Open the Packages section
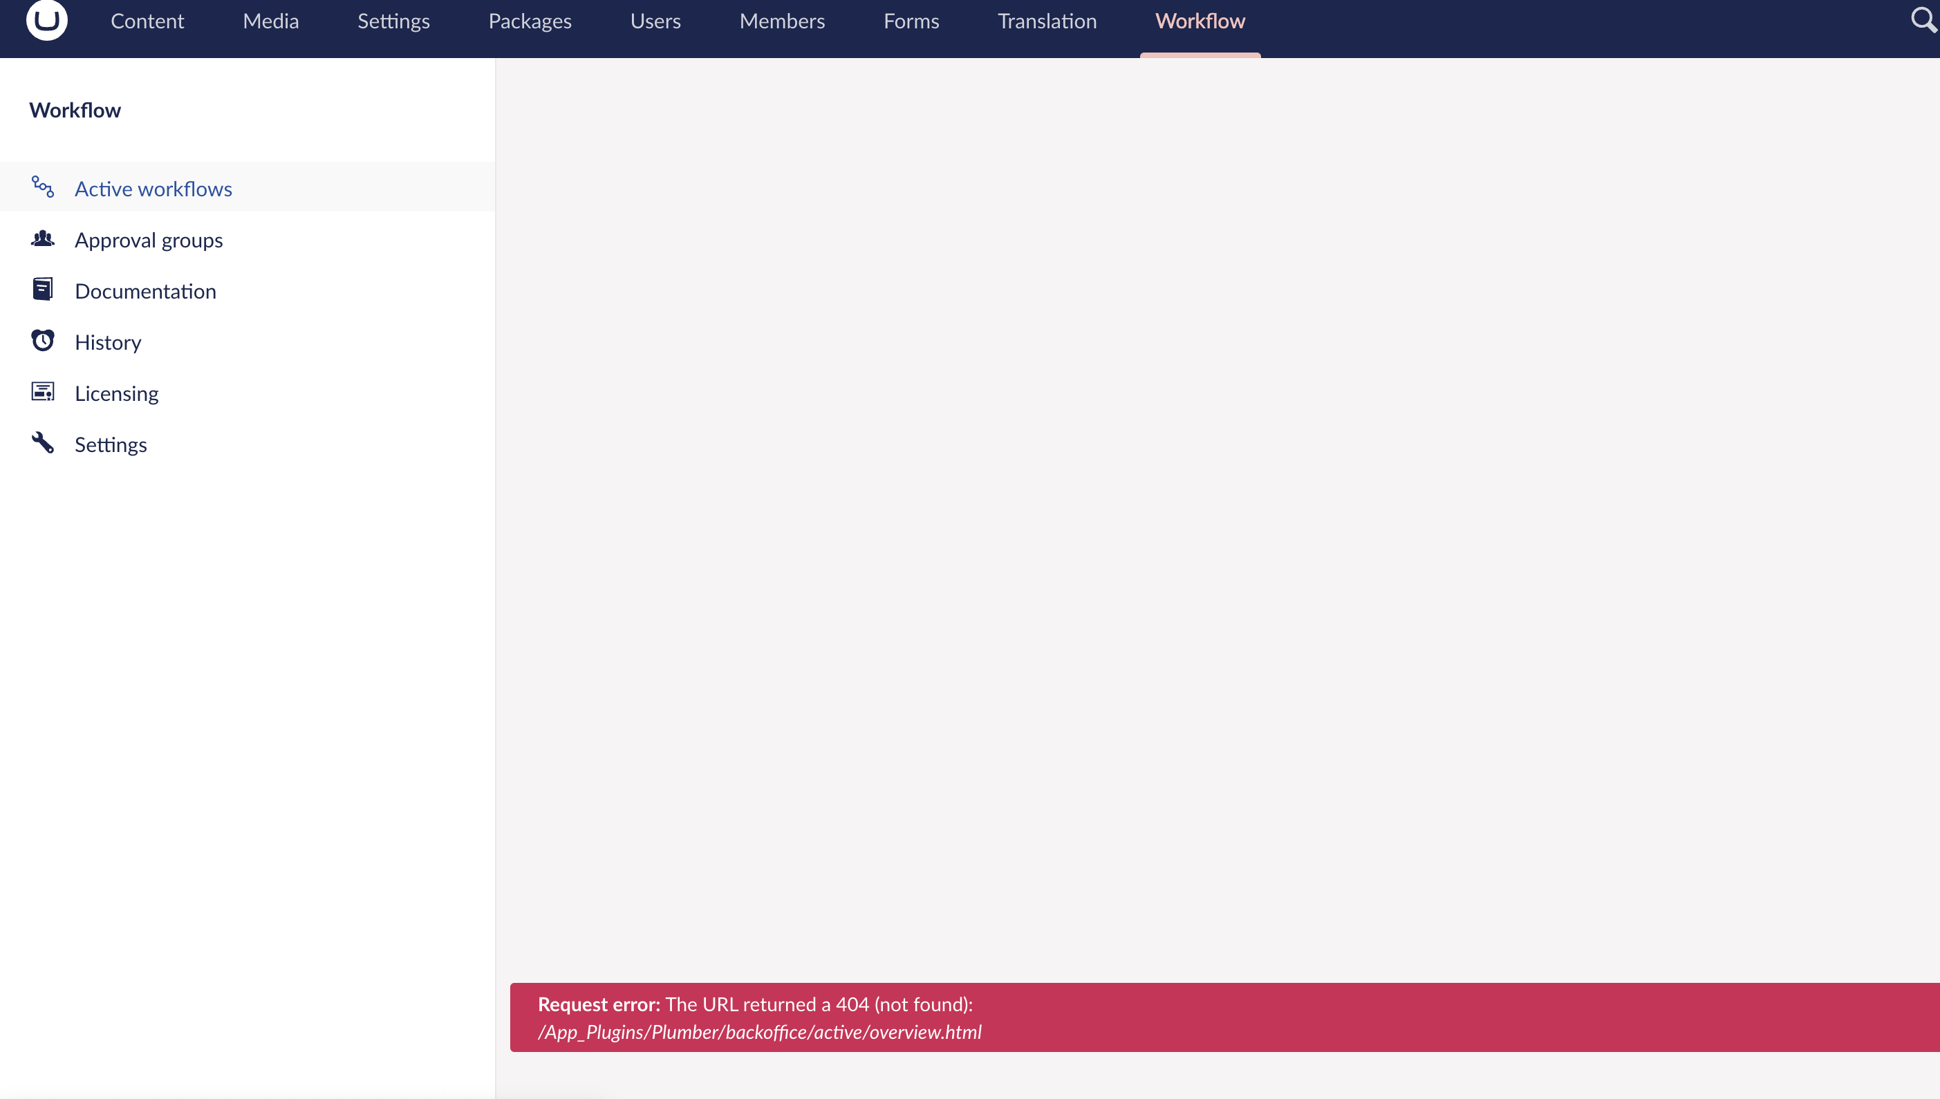1940x1099 pixels. (529, 21)
